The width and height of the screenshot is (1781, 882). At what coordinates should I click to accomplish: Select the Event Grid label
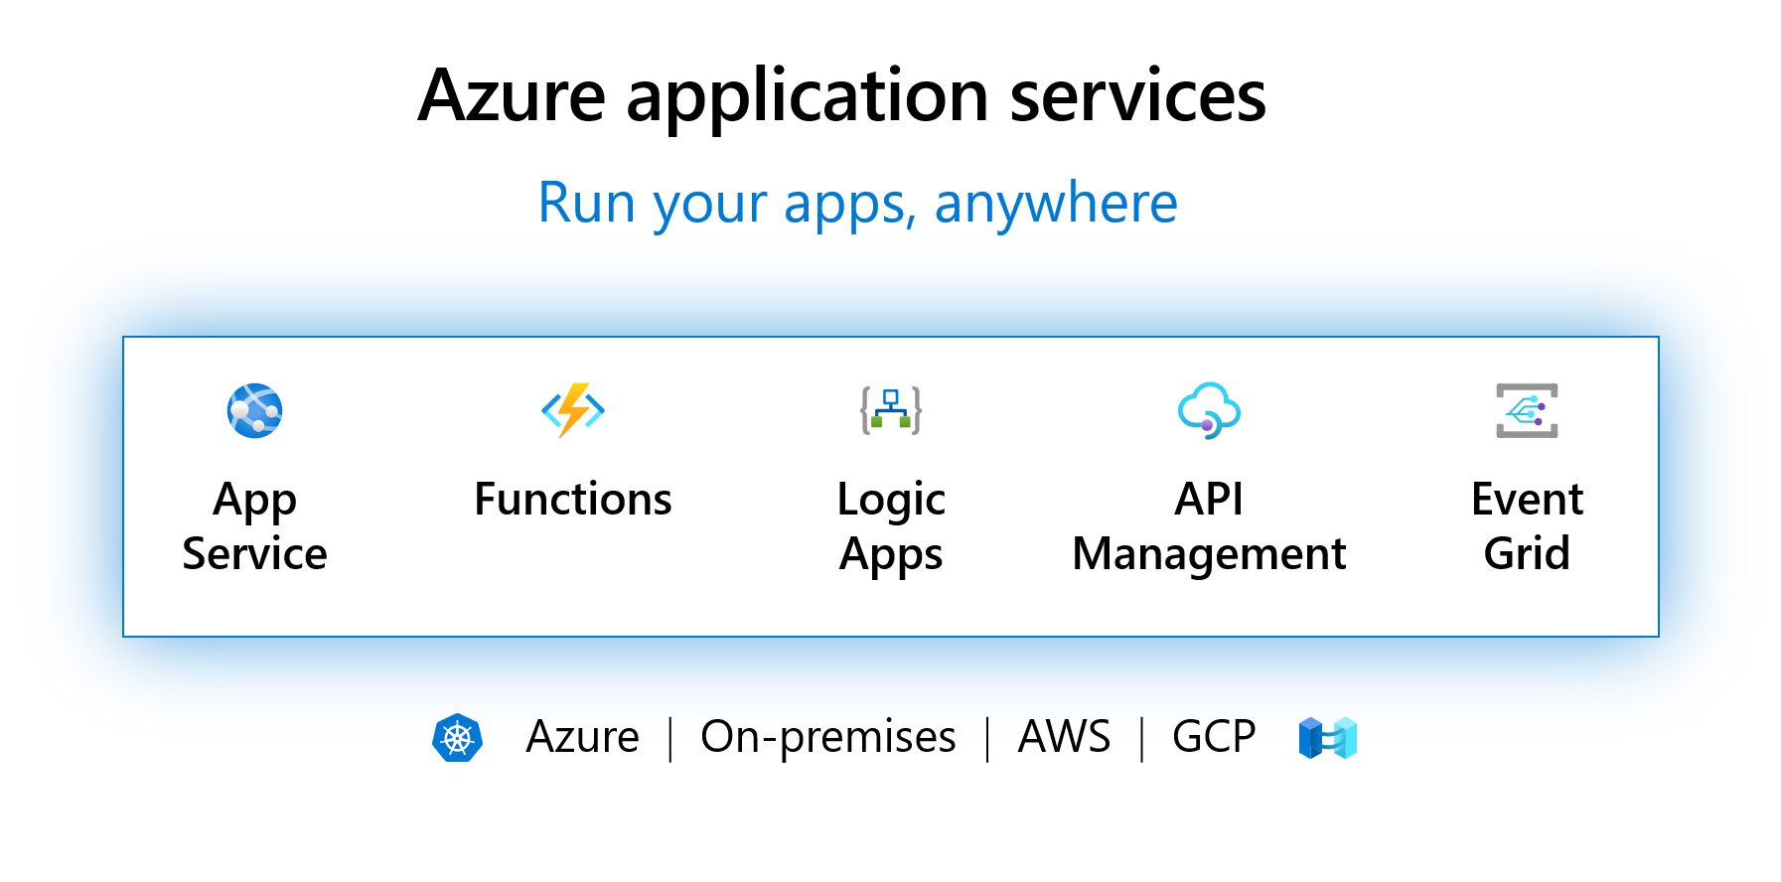(x=1527, y=526)
